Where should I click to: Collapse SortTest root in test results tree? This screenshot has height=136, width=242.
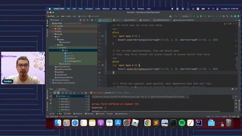point(54,96)
